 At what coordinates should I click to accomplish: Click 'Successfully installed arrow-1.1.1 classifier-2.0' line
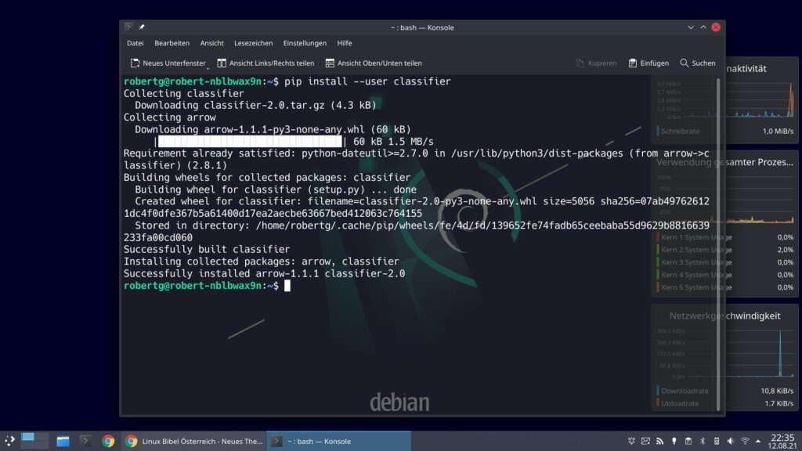(264, 273)
